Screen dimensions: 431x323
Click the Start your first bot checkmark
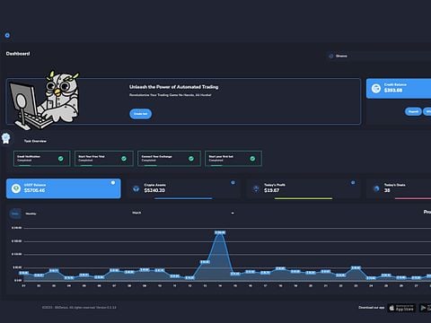click(x=252, y=159)
